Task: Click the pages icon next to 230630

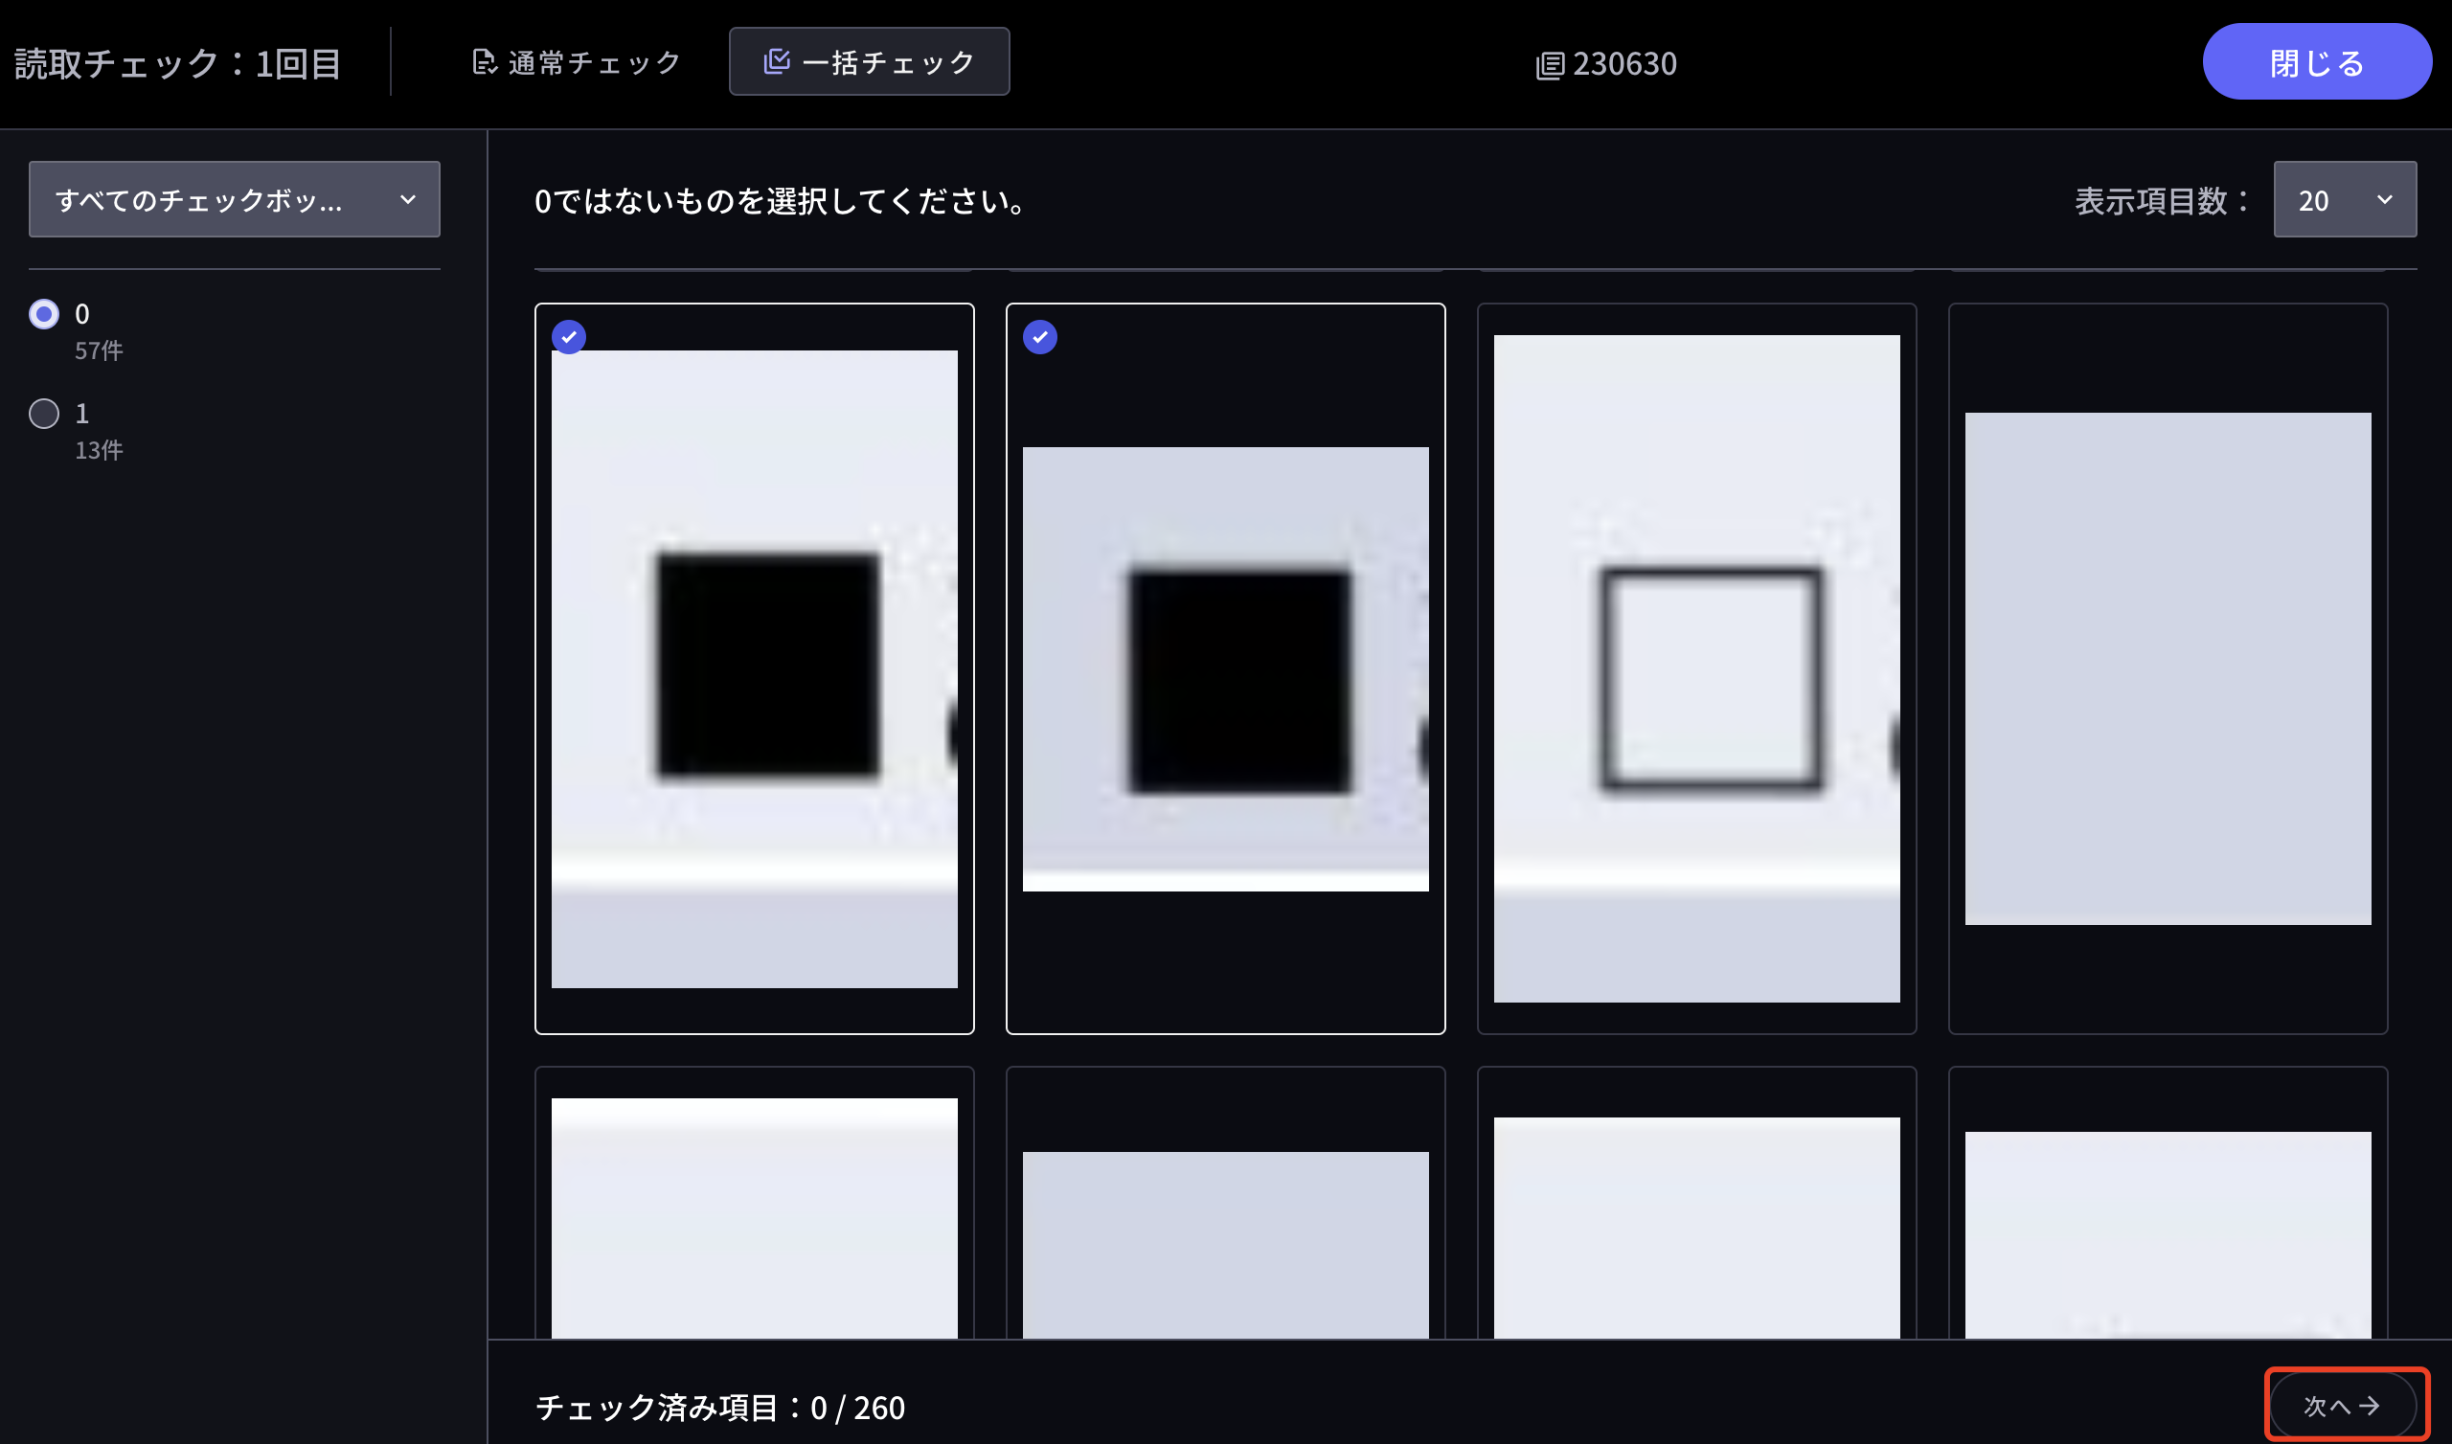Action: 1550,64
